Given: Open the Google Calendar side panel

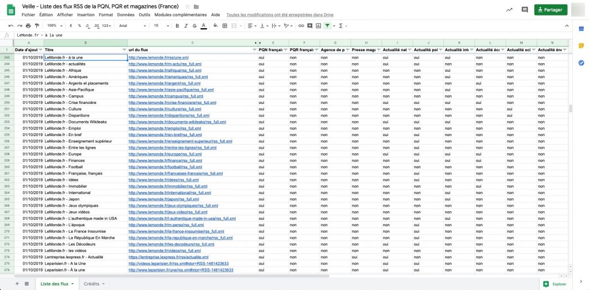Looking at the screenshot, I should click(x=581, y=29).
